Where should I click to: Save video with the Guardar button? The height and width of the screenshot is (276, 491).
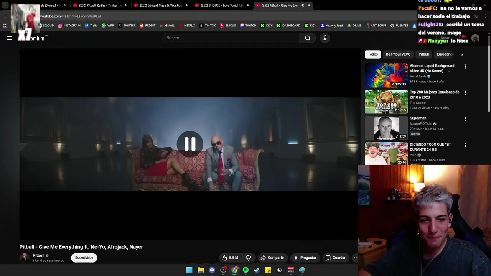(336, 258)
